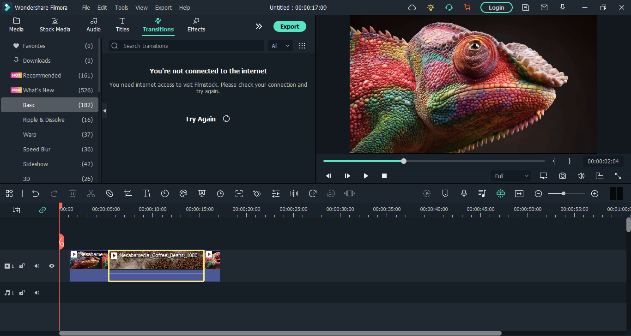Hide video track 1 with the eye icon
Image resolution: width=631 pixels, height=336 pixels.
tap(52, 266)
